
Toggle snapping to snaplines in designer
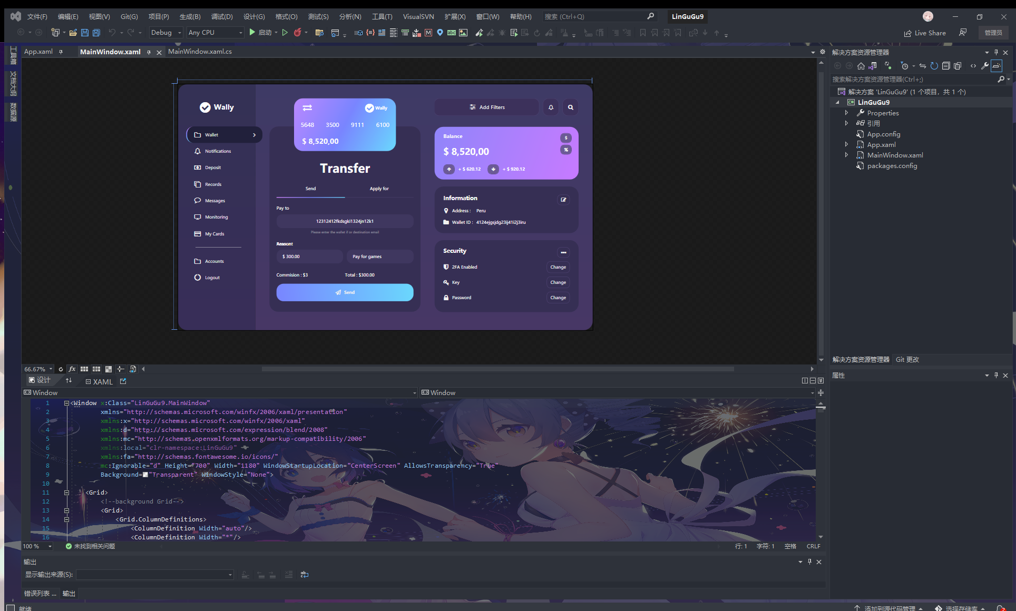pos(120,369)
